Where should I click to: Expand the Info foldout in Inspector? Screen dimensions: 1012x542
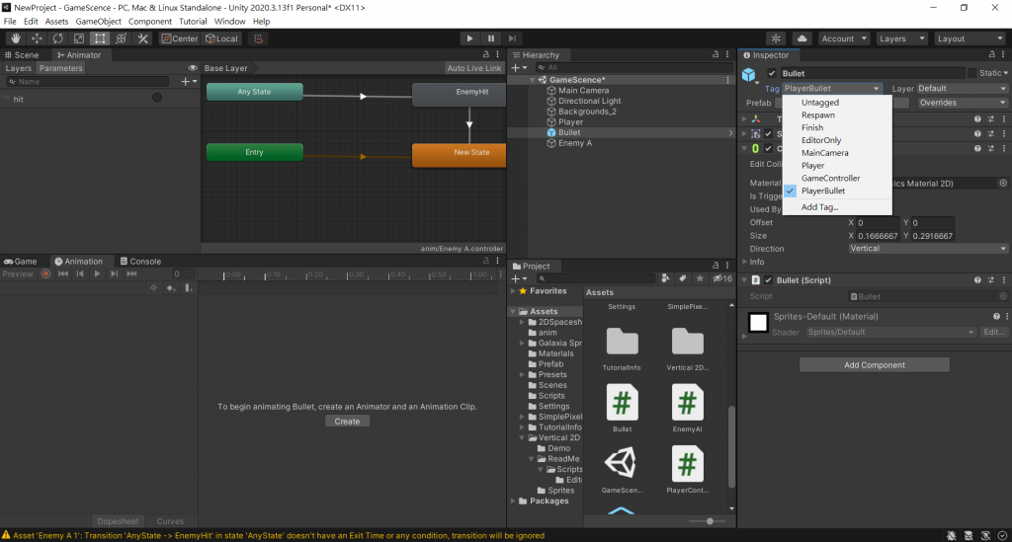[745, 262]
